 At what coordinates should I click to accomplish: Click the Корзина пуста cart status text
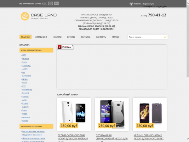coord(148,4)
